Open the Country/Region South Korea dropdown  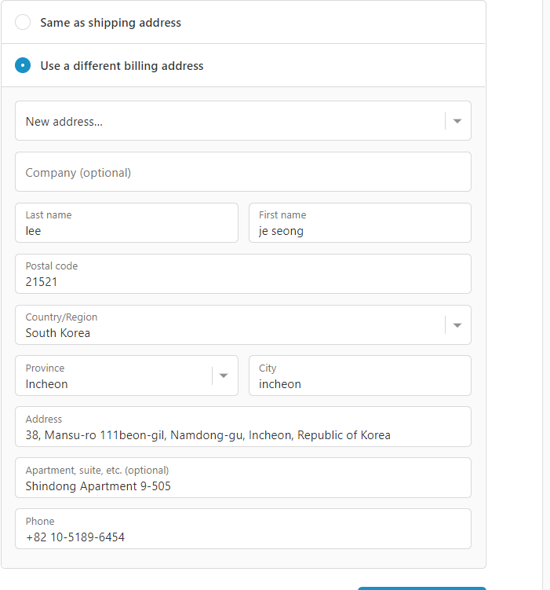coord(243,325)
